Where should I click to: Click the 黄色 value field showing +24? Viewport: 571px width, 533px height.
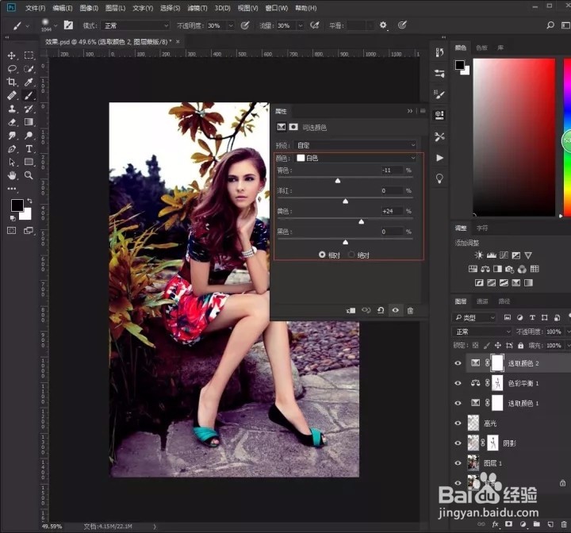392,211
